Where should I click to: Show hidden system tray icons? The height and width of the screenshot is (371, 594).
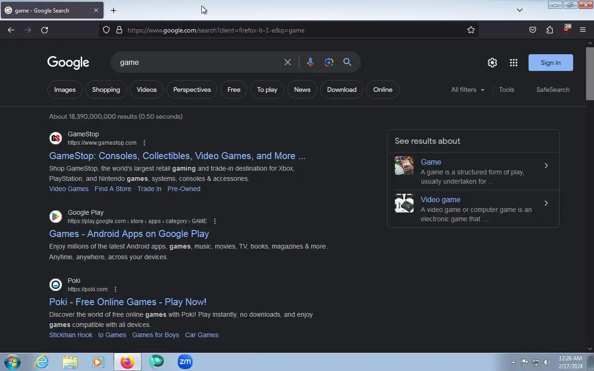[513, 362]
